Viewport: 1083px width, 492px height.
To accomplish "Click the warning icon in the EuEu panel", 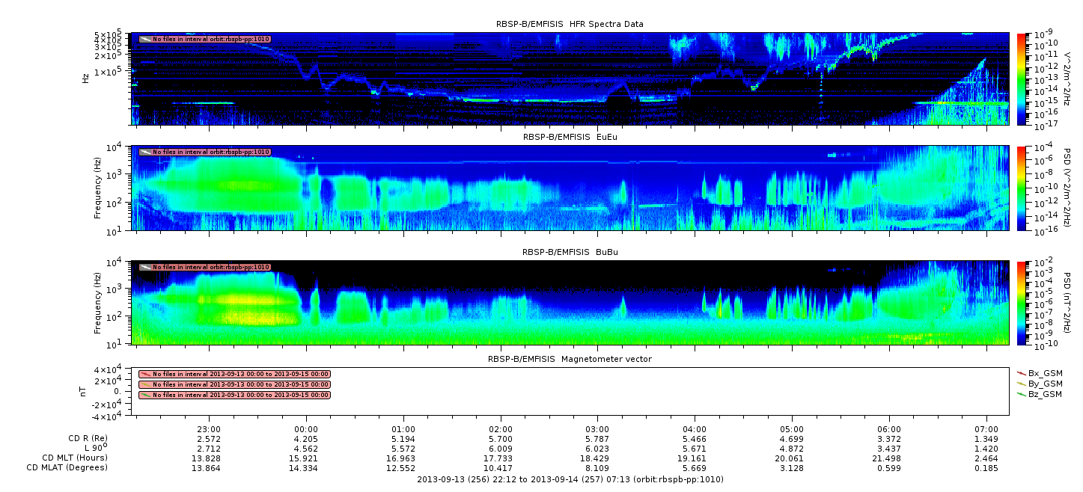I will click(145, 152).
